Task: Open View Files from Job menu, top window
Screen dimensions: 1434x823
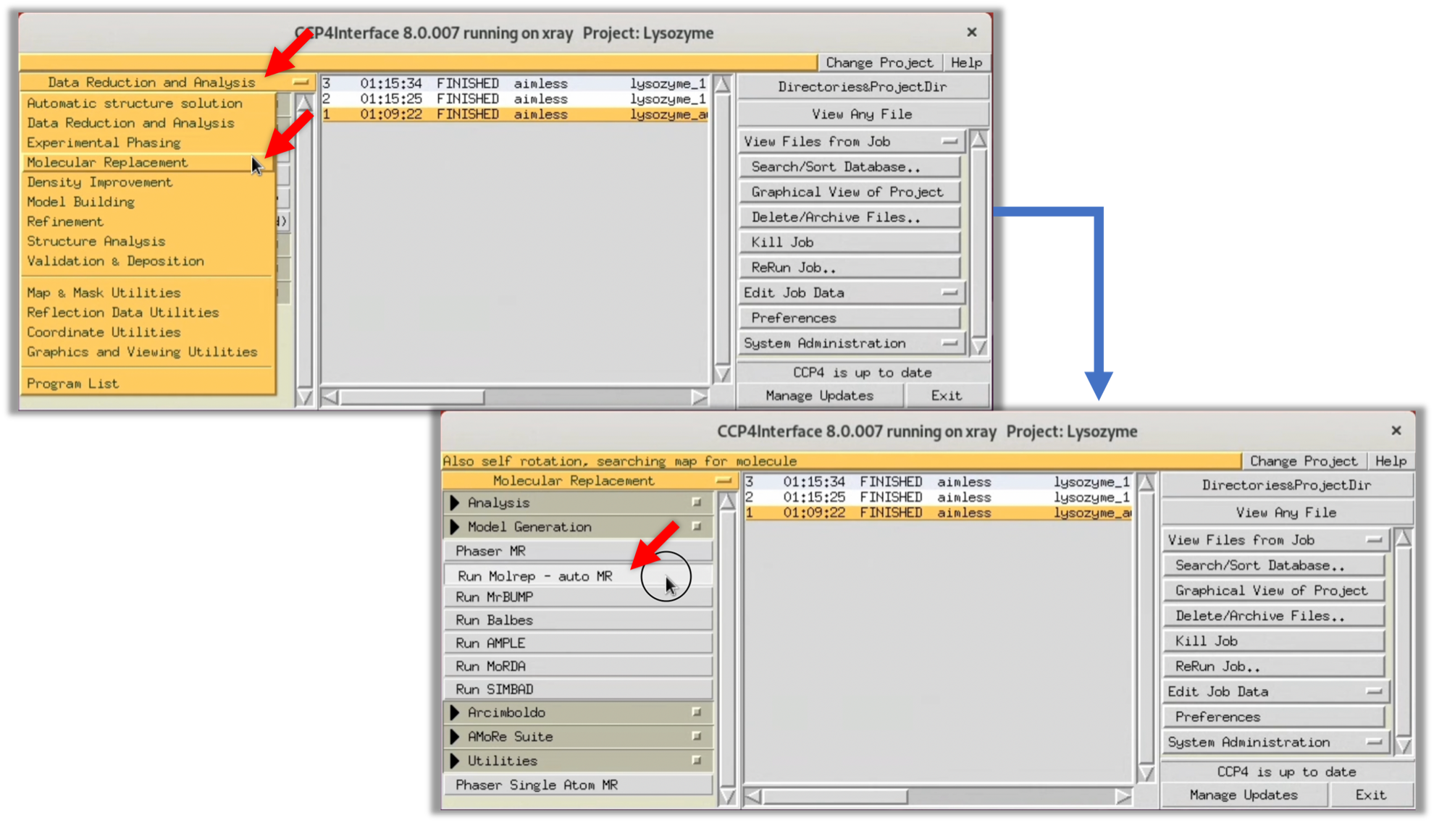Action: tap(851, 142)
